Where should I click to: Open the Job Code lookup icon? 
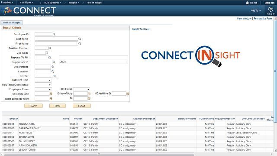(47, 53)
